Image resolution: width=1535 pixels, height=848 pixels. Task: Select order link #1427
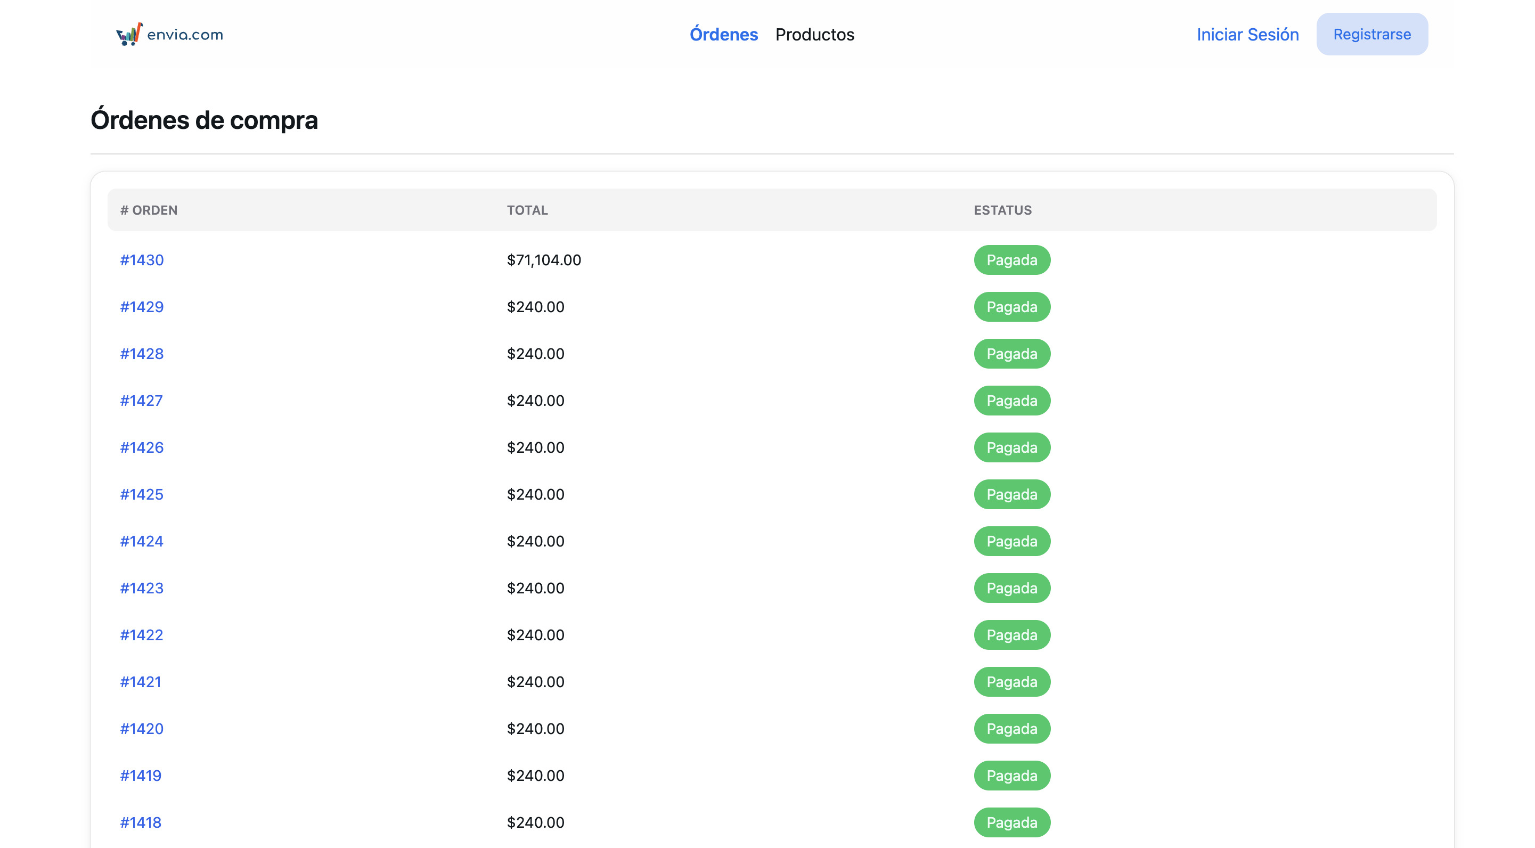[x=141, y=401]
